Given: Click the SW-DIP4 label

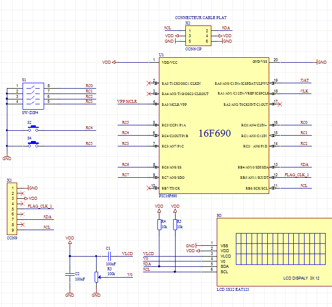Looking at the screenshot, I should tap(30, 113).
